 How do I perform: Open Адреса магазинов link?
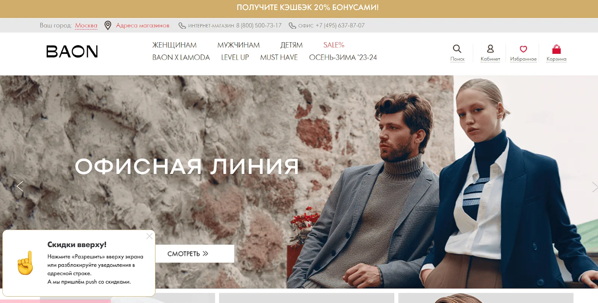[142, 25]
